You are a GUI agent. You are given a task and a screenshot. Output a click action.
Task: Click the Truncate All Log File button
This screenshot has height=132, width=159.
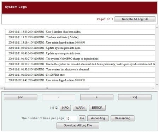coord(135,19)
